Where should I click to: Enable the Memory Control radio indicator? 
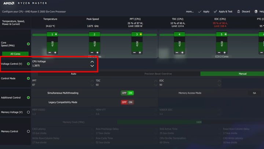click(28, 131)
